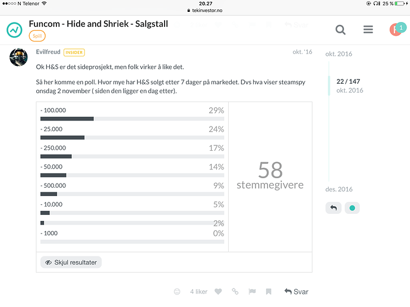This screenshot has height=307, width=410.
Task: Toggle topic tracking teal dot button
Action: (x=352, y=208)
